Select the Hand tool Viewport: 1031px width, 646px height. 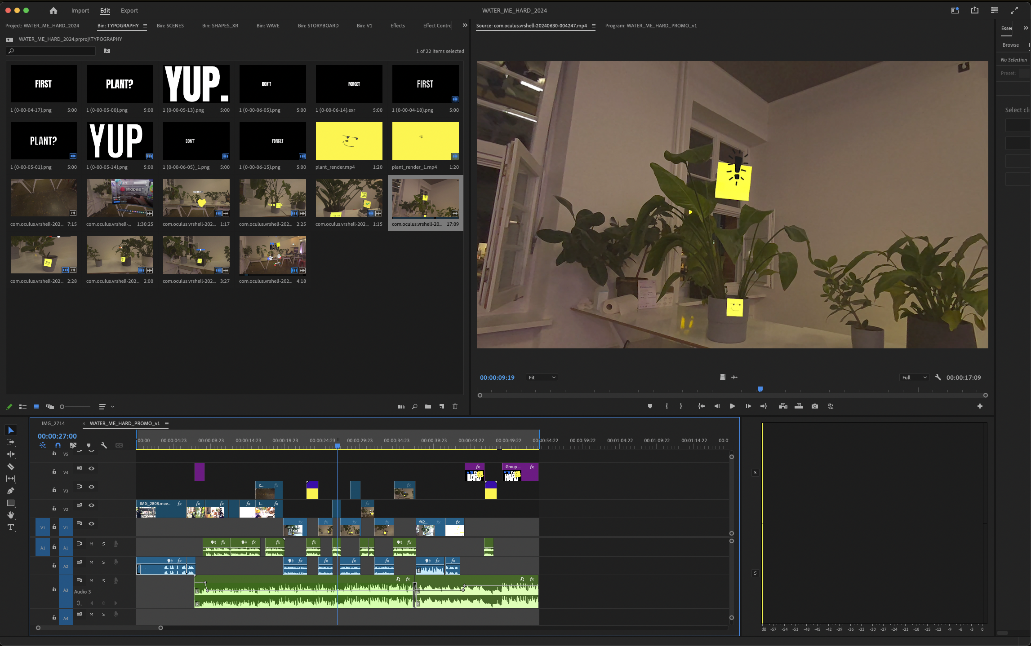pos(11,515)
